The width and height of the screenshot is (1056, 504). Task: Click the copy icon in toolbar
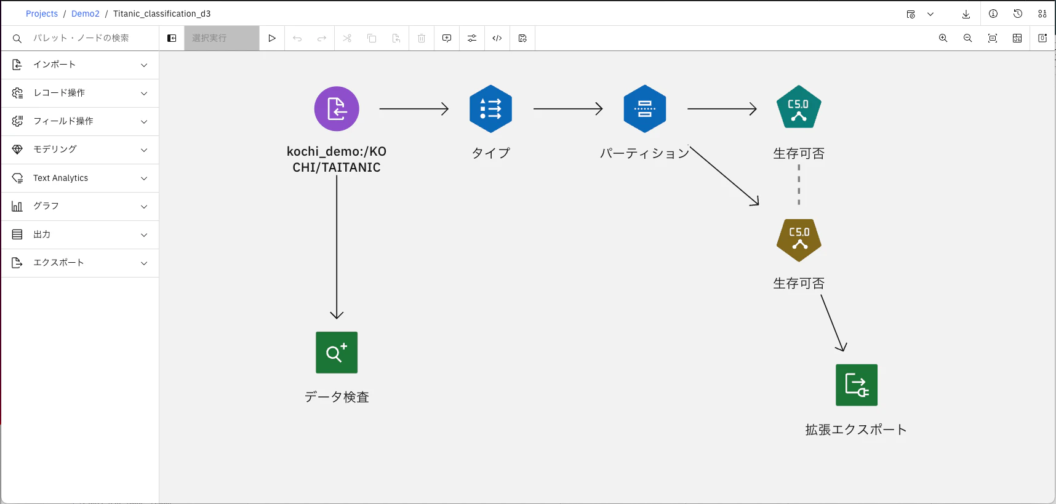(372, 38)
